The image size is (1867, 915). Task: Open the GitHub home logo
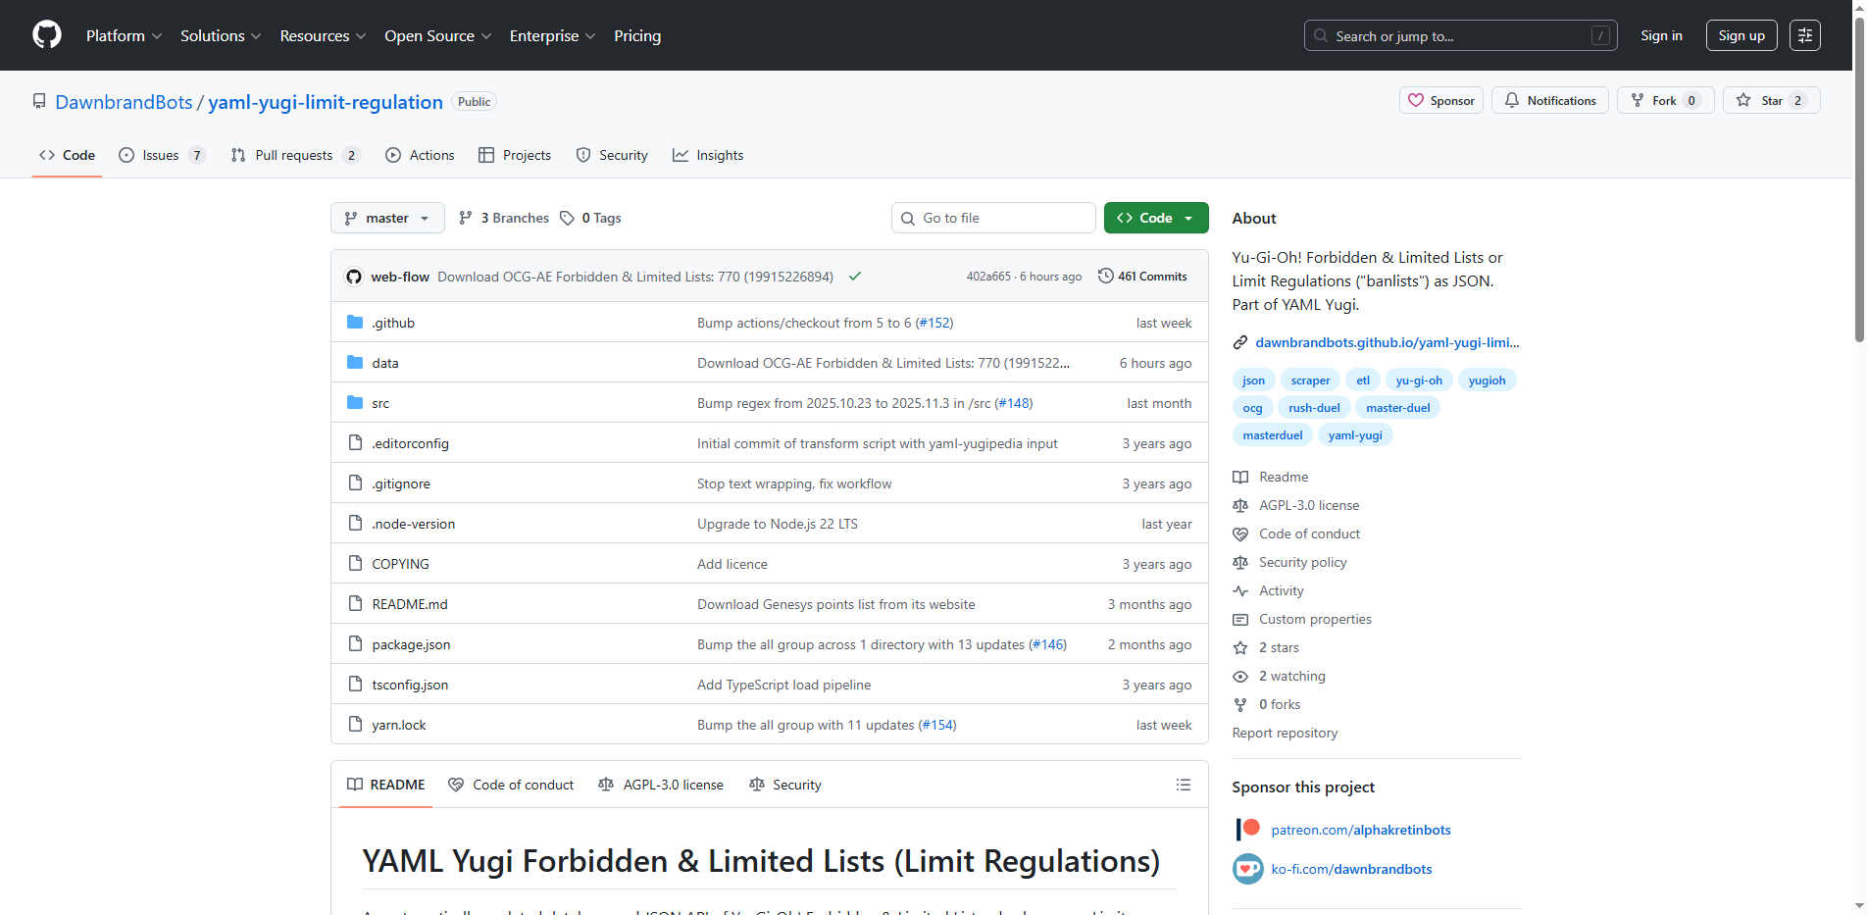coord(47,35)
